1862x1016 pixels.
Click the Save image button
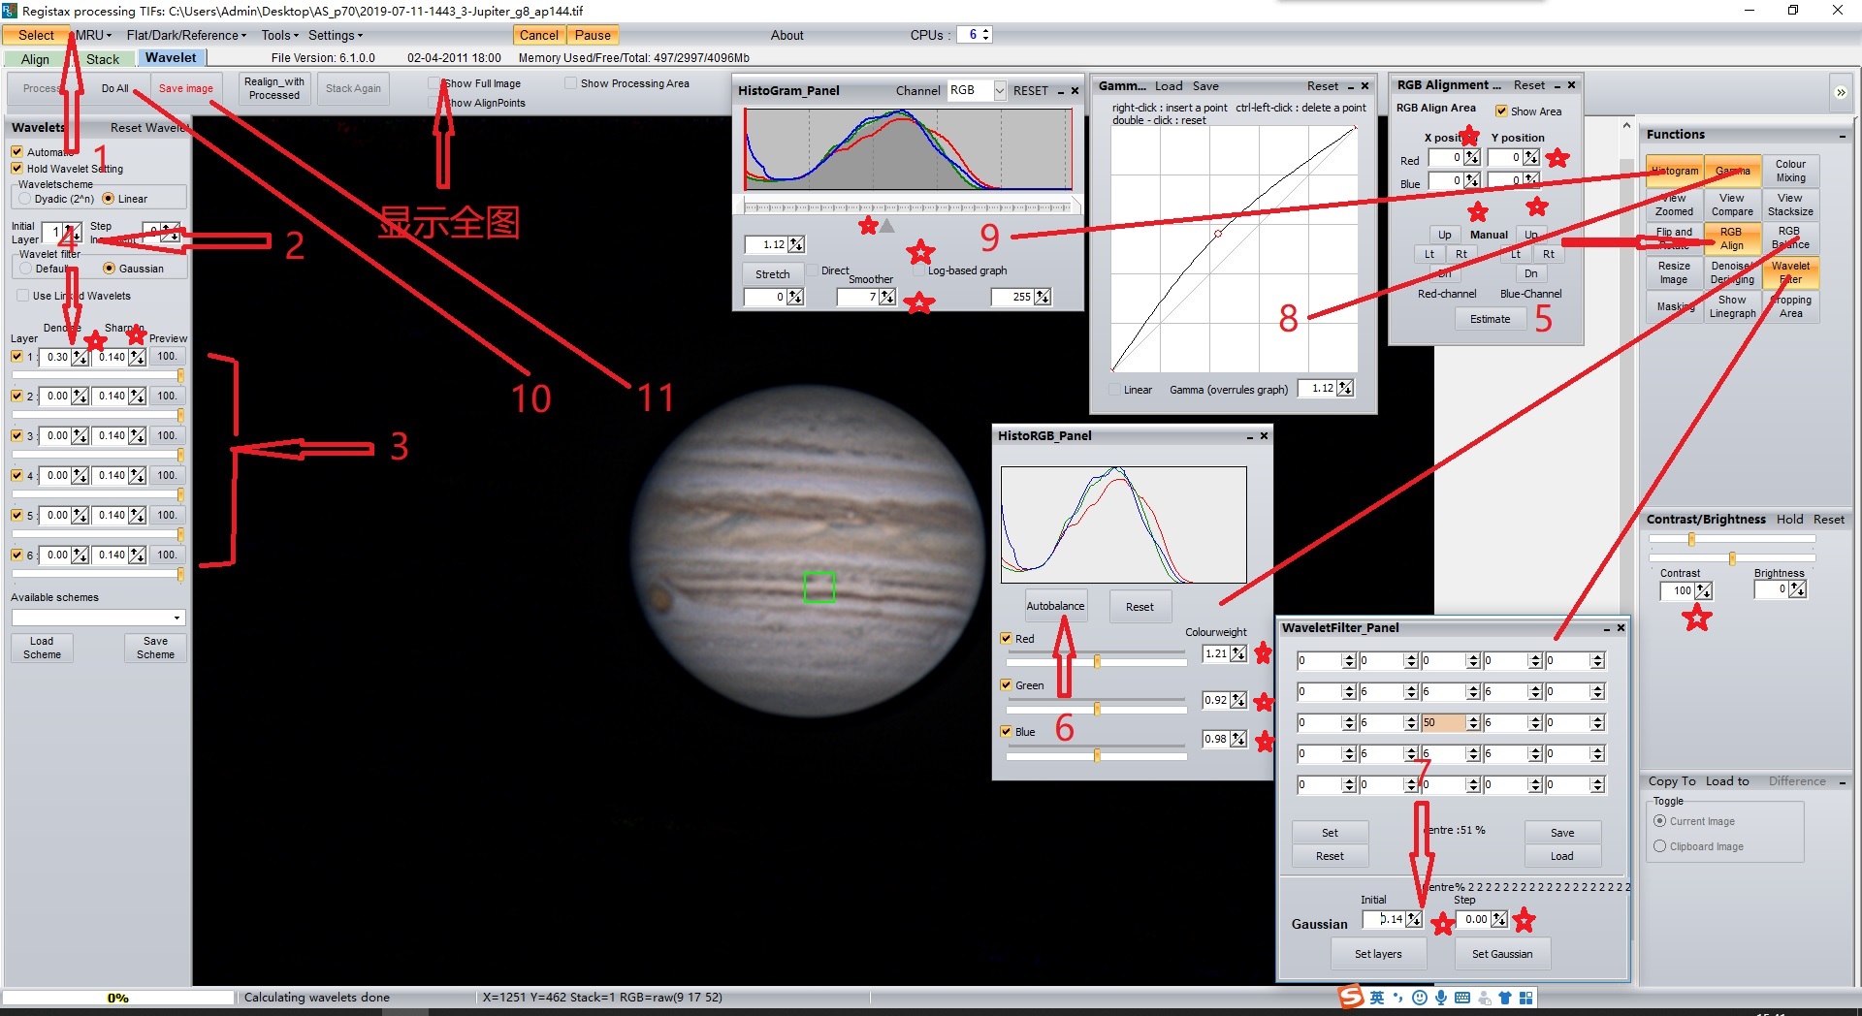point(185,88)
